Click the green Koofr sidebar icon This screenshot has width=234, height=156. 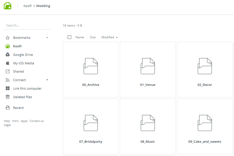click(8, 46)
